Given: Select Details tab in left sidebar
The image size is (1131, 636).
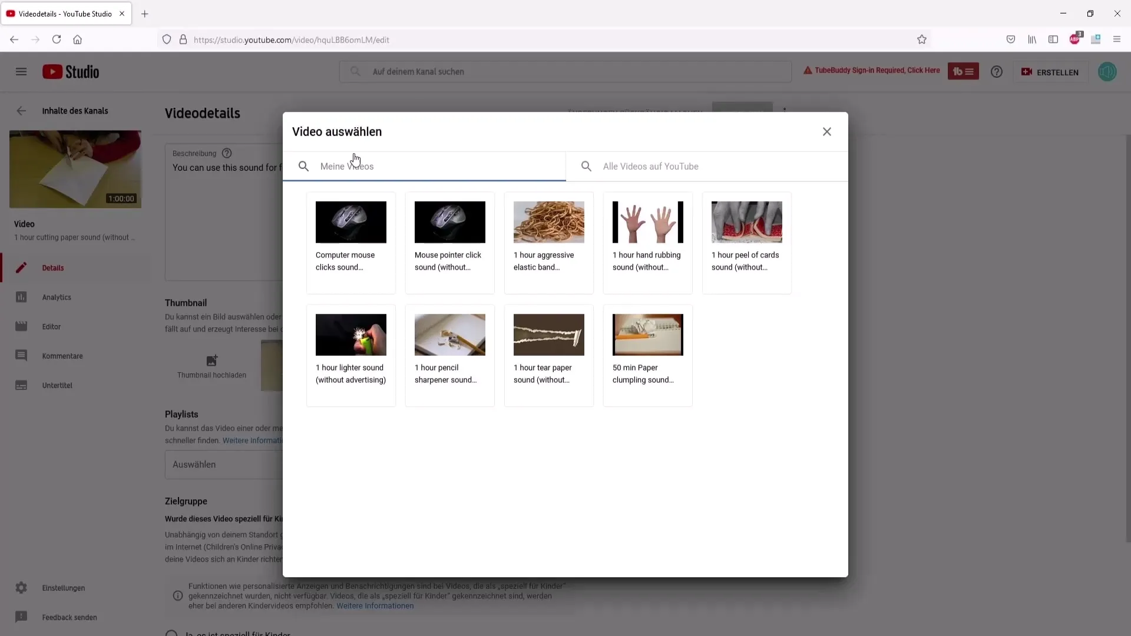Looking at the screenshot, I should coord(52,267).
